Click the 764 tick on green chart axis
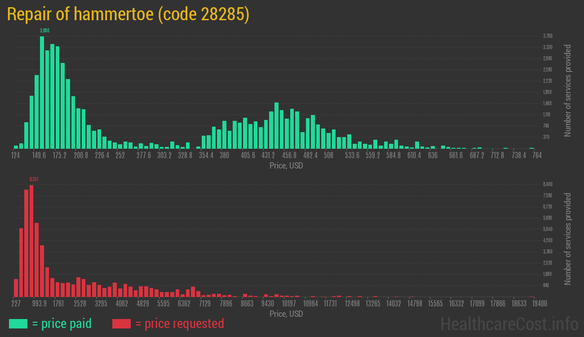584x337 pixels. pyautogui.click(x=536, y=155)
